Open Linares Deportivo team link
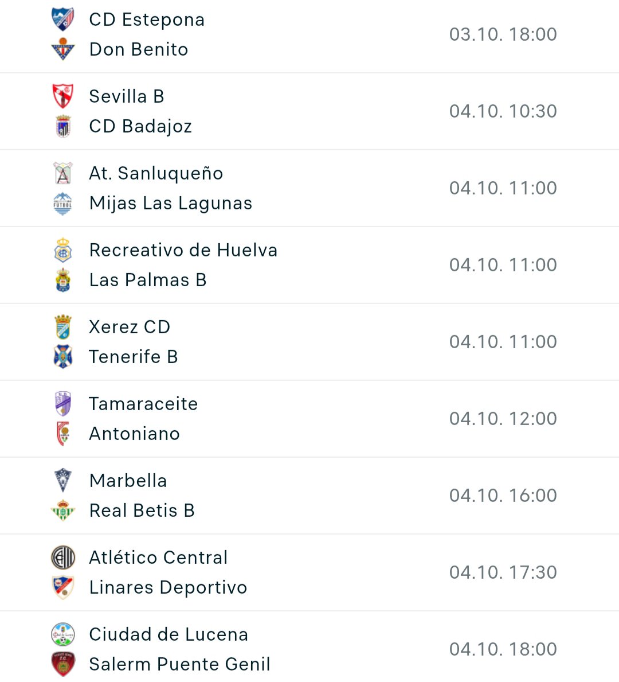The width and height of the screenshot is (619, 682). click(x=169, y=587)
